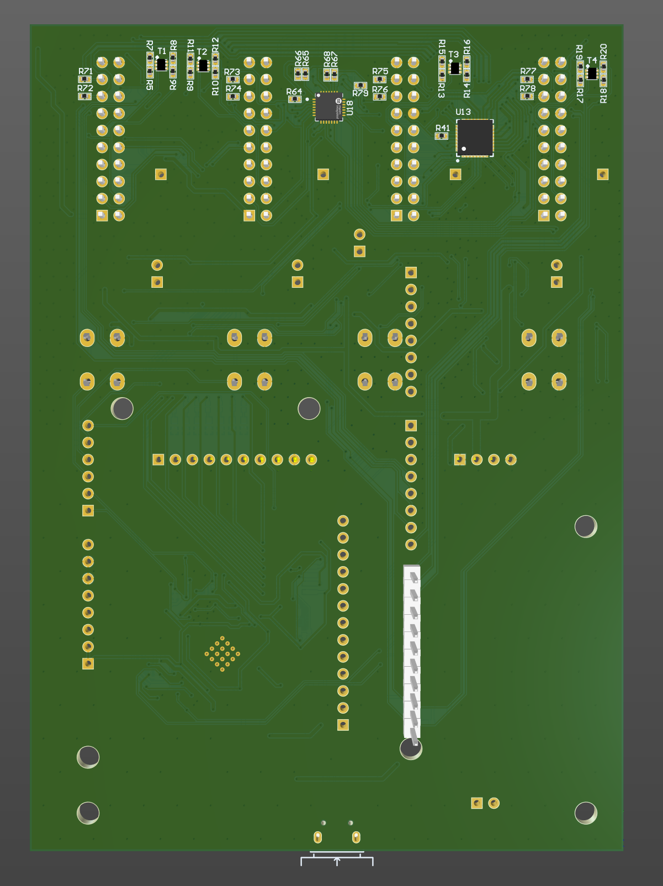Click the R75 label
Screen dimensions: 663x886
pos(380,71)
